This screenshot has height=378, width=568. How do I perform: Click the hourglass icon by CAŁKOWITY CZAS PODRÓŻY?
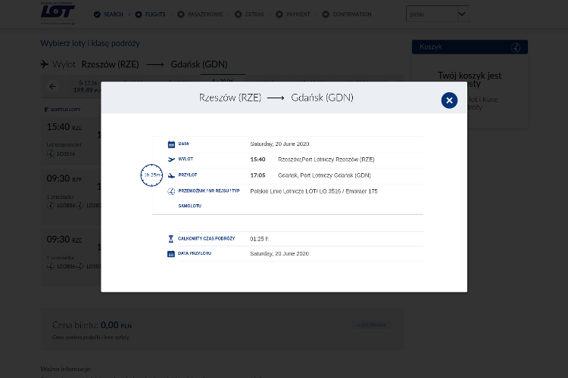coord(171,239)
